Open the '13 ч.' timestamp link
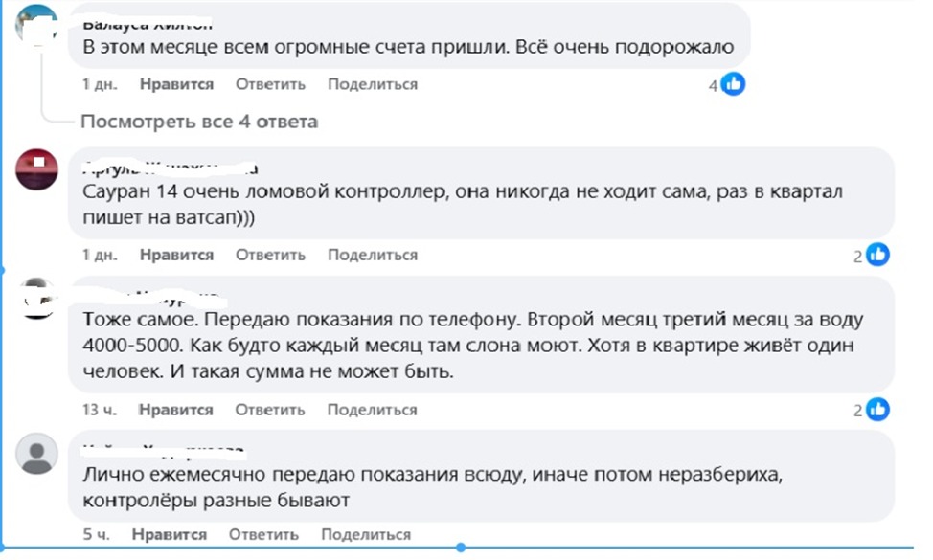 pyautogui.click(x=100, y=410)
